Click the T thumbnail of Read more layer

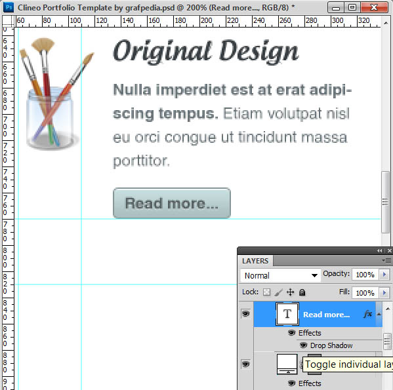pyautogui.click(x=287, y=314)
